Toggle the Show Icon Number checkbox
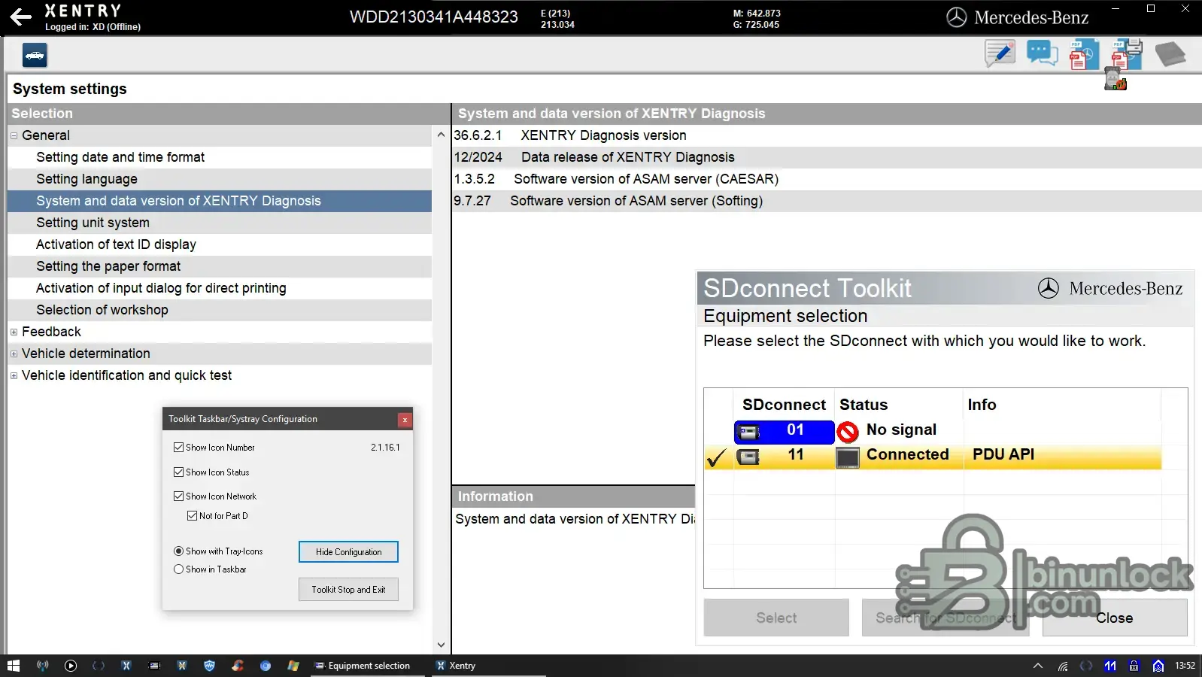Image resolution: width=1202 pixels, height=677 pixels. click(178, 448)
